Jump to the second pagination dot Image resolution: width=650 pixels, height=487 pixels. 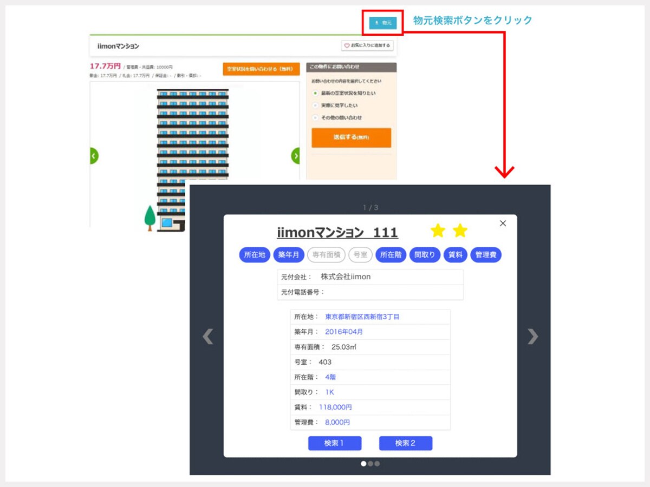(370, 463)
